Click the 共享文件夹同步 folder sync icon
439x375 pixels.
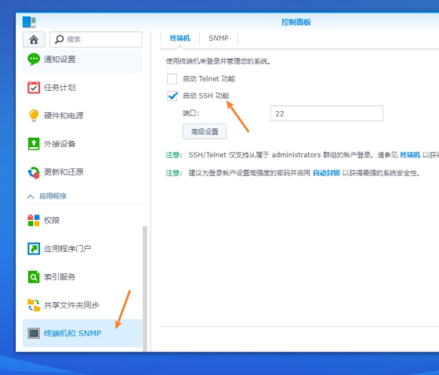[34, 305]
